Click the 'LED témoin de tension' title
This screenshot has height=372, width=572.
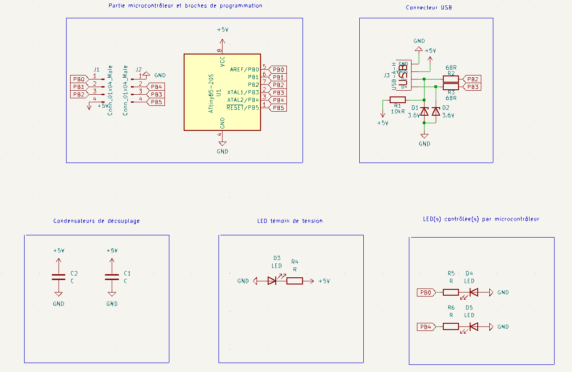pyautogui.click(x=290, y=221)
